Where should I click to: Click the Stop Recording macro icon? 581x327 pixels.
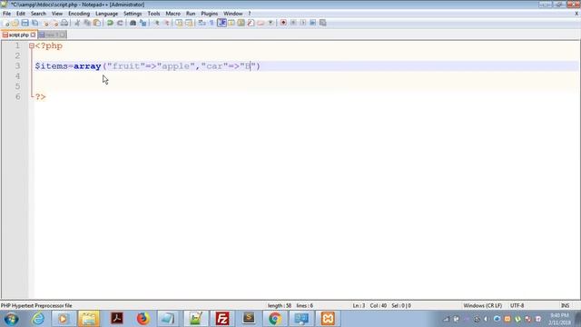[x=293, y=23]
